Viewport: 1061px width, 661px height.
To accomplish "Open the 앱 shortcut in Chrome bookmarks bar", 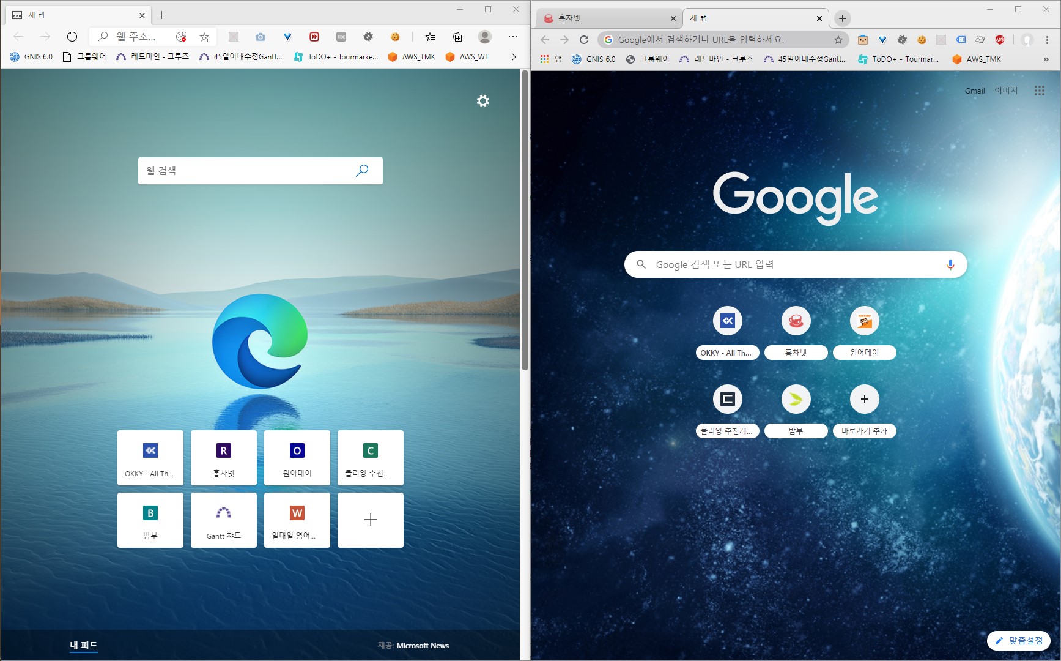I will (x=551, y=59).
